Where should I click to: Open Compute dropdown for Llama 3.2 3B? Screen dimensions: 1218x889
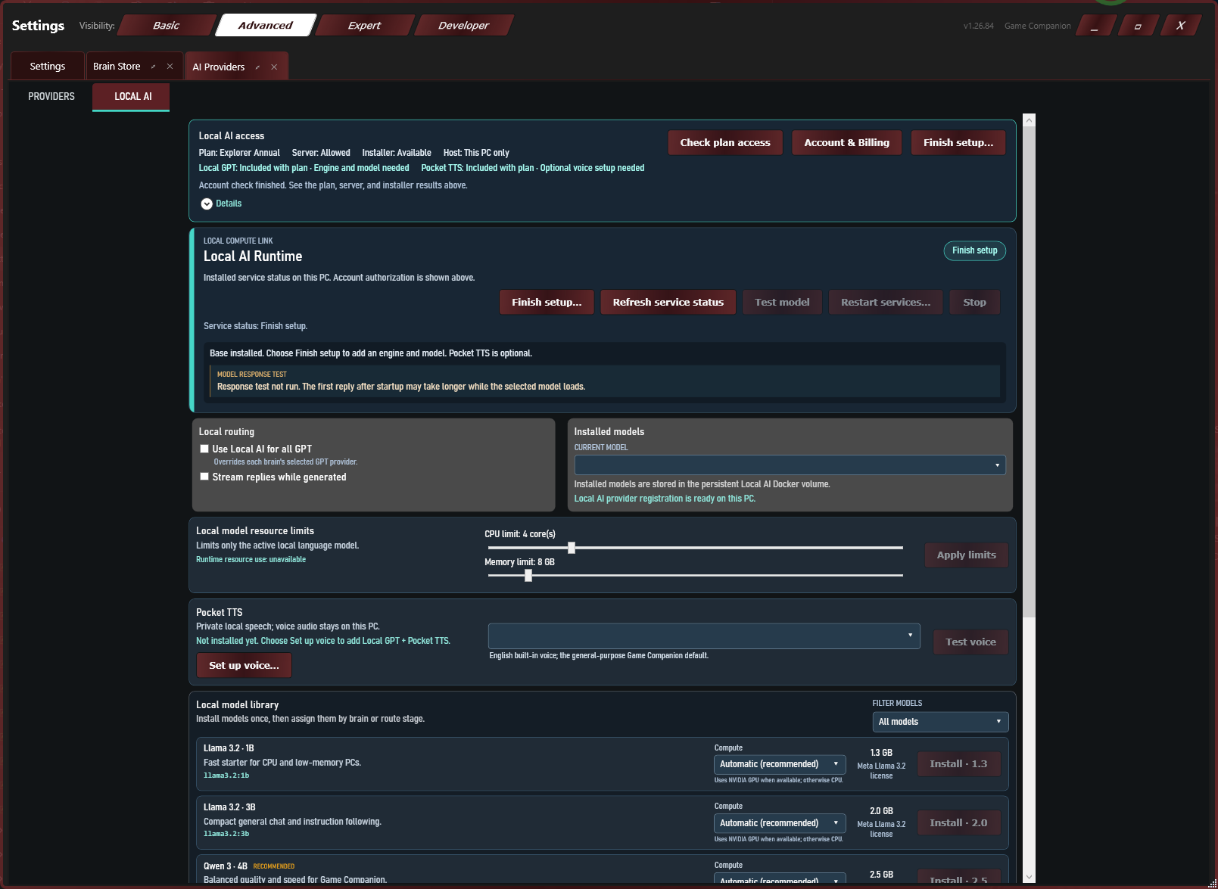click(x=779, y=823)
